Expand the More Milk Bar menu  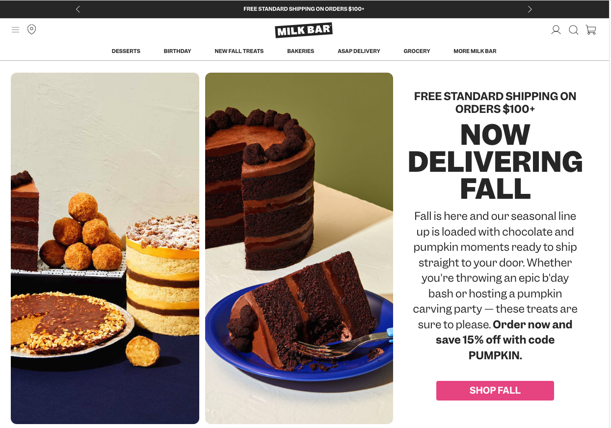pyautogui.click(x=475, y=51)
